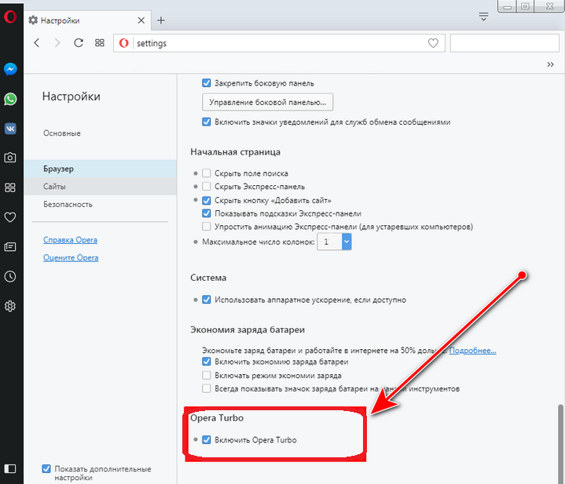Click the Opera icon in address bar
This screenshot has width=565, height=484.
click(x=123, y=43)
